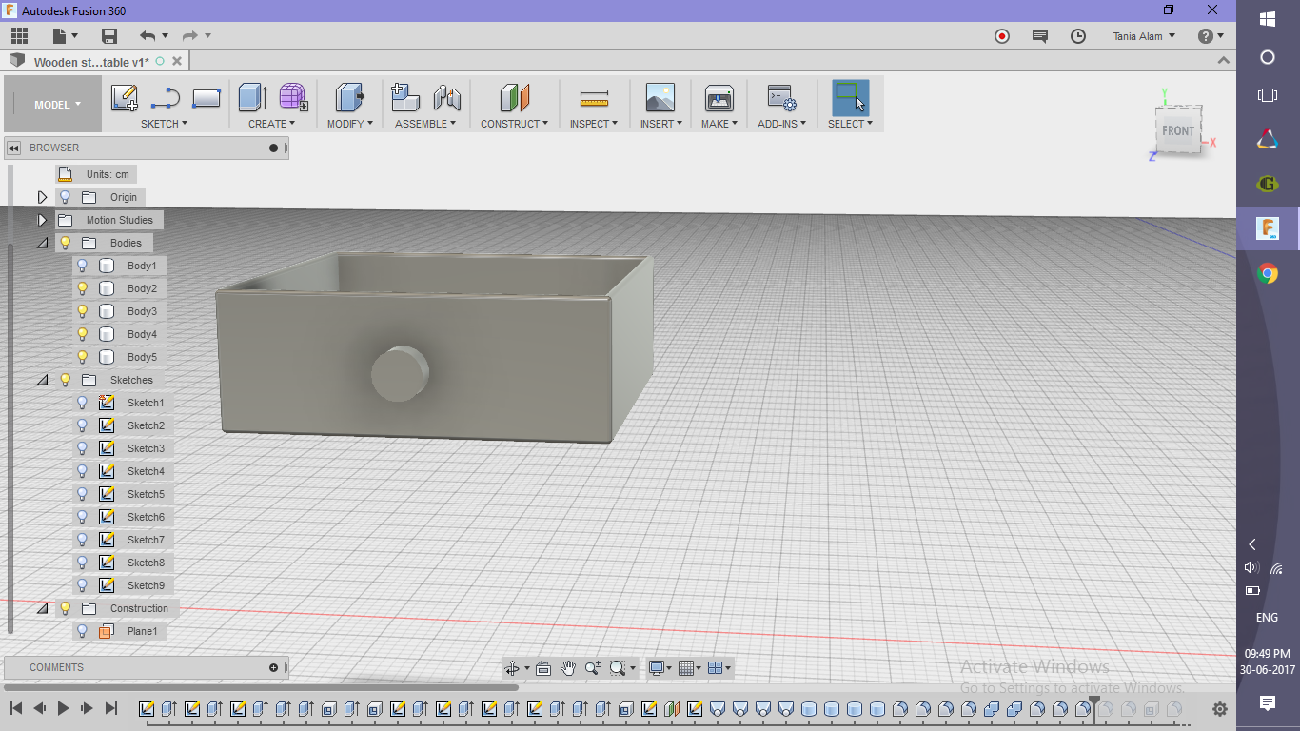This screenshot has height=731, width=1300.
Task: Click the Select tool icon
Action: 850,98
